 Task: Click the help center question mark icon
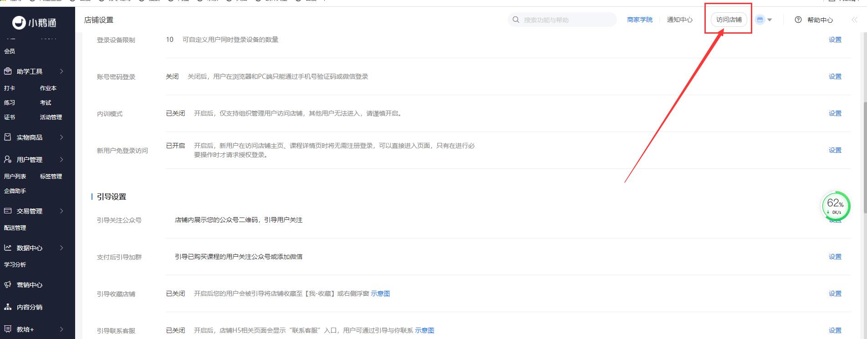coord(798,20)
